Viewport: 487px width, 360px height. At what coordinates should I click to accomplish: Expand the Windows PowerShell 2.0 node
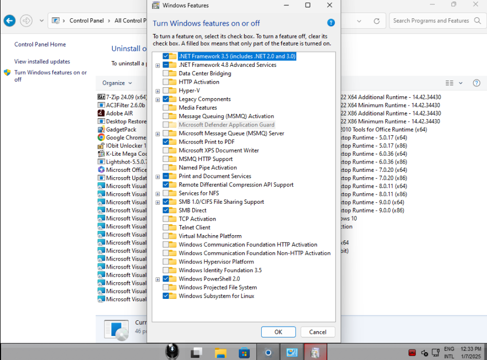(x=158, y=279)
